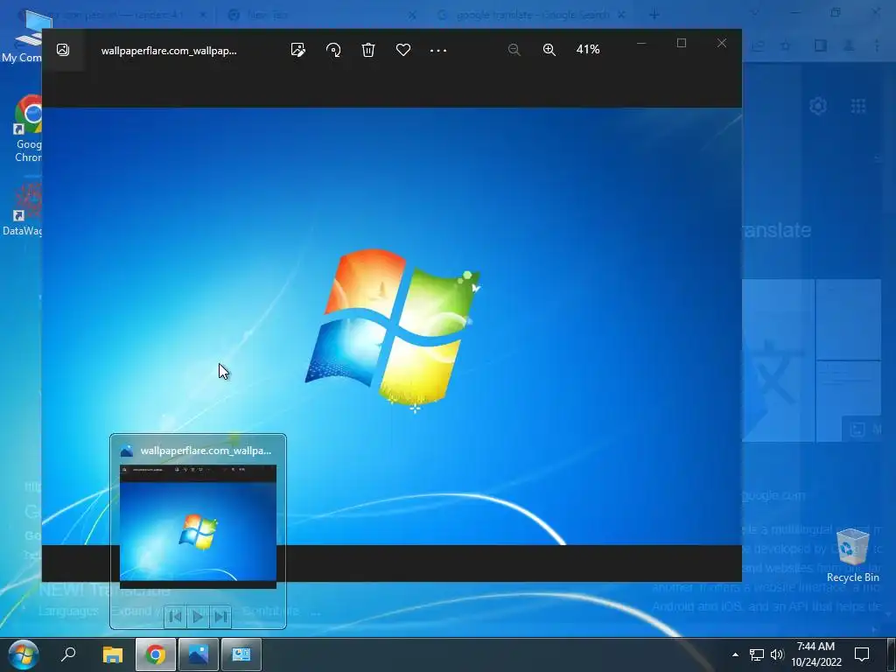The height and width of the screenshot is (672, 896).
Task: Click the Photos app taskbar button
Action: click(x=199, y=654)
